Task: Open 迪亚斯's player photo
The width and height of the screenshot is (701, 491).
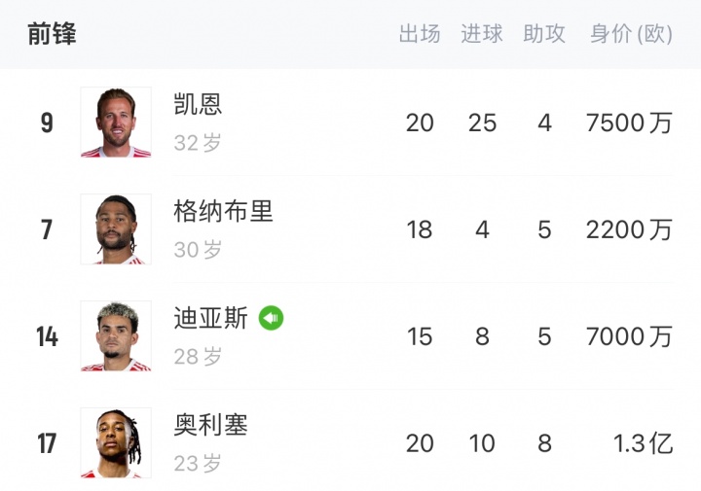Action: pos(116,336)
